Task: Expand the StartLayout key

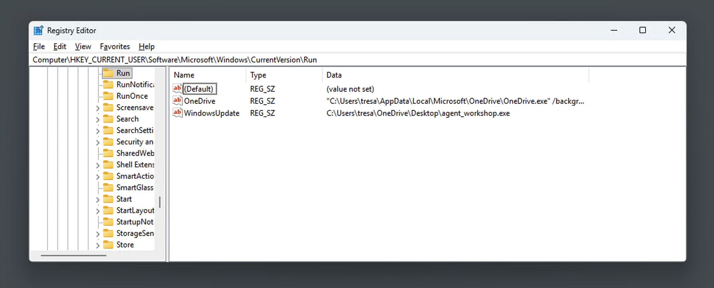Action: [98, 211]
